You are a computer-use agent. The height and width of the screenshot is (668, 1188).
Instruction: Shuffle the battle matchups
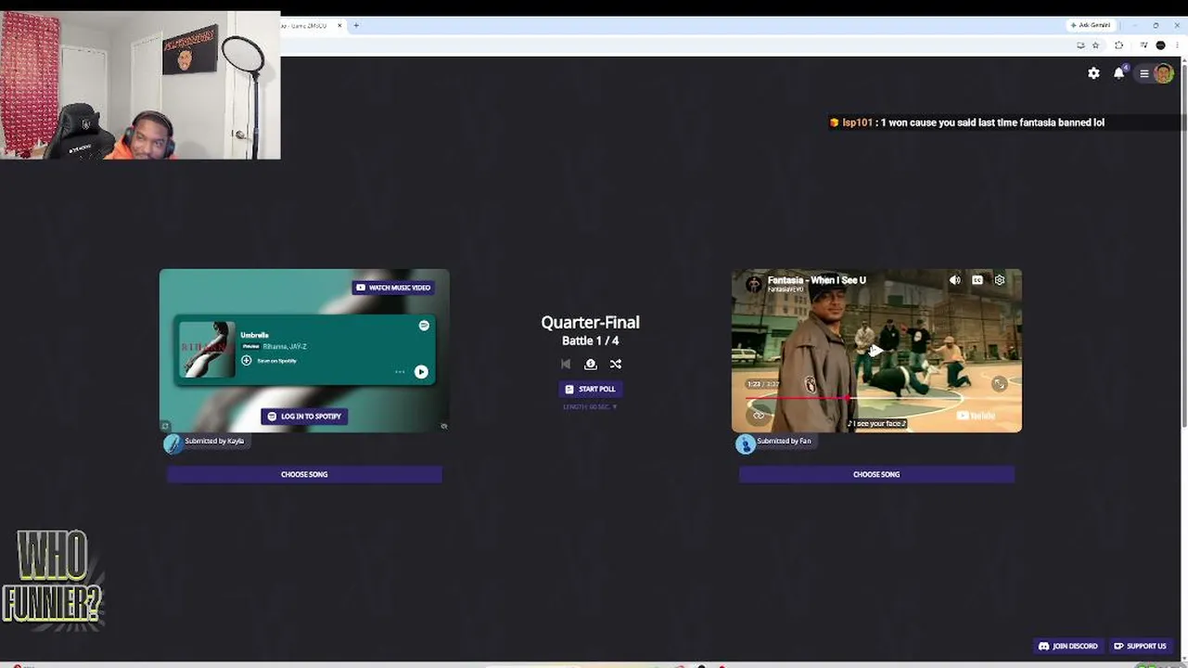[x=616, y=365]
